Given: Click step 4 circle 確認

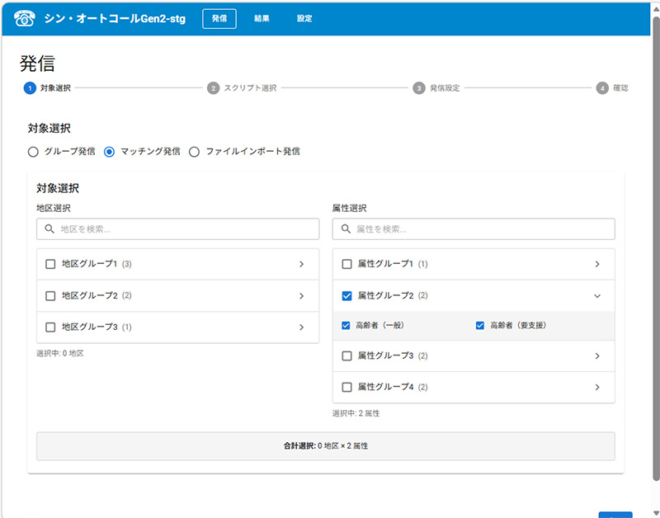Looking at the screenshot, I should 602,88.
